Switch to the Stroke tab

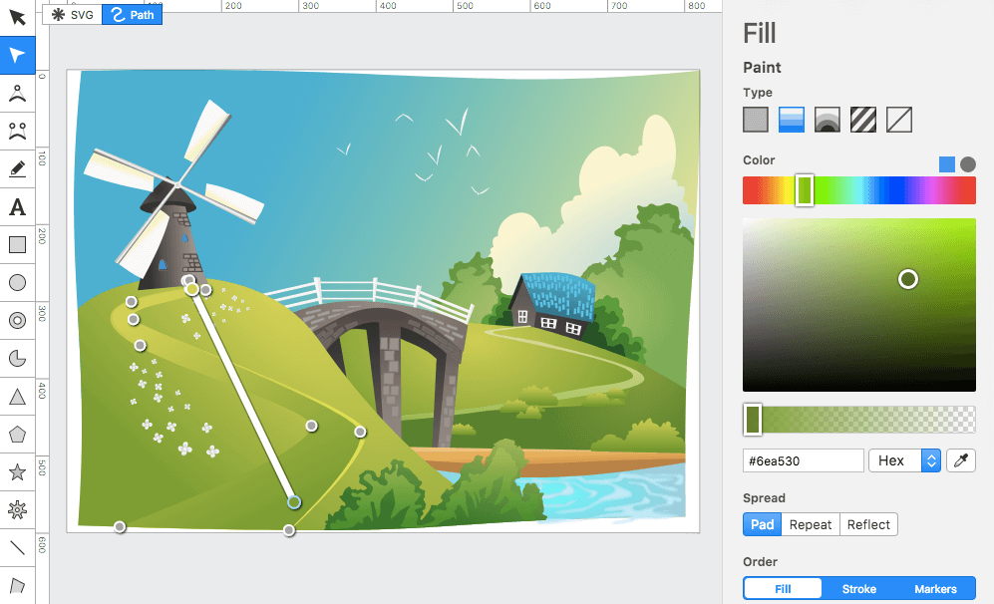(x=858, y=588)
